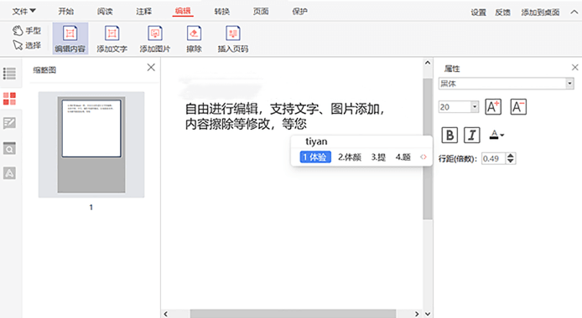The height and width of the screenshot is (318, 582).
Task: Expand the font size 20 dropdown
Action: point(475,107)
